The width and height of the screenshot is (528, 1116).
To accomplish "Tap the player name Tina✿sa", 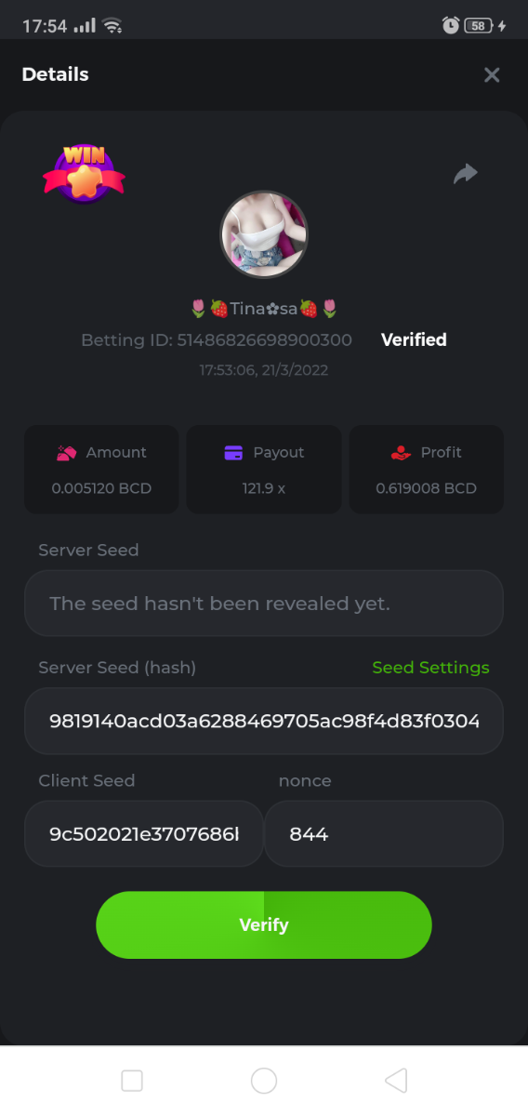I will click(264, 309).
